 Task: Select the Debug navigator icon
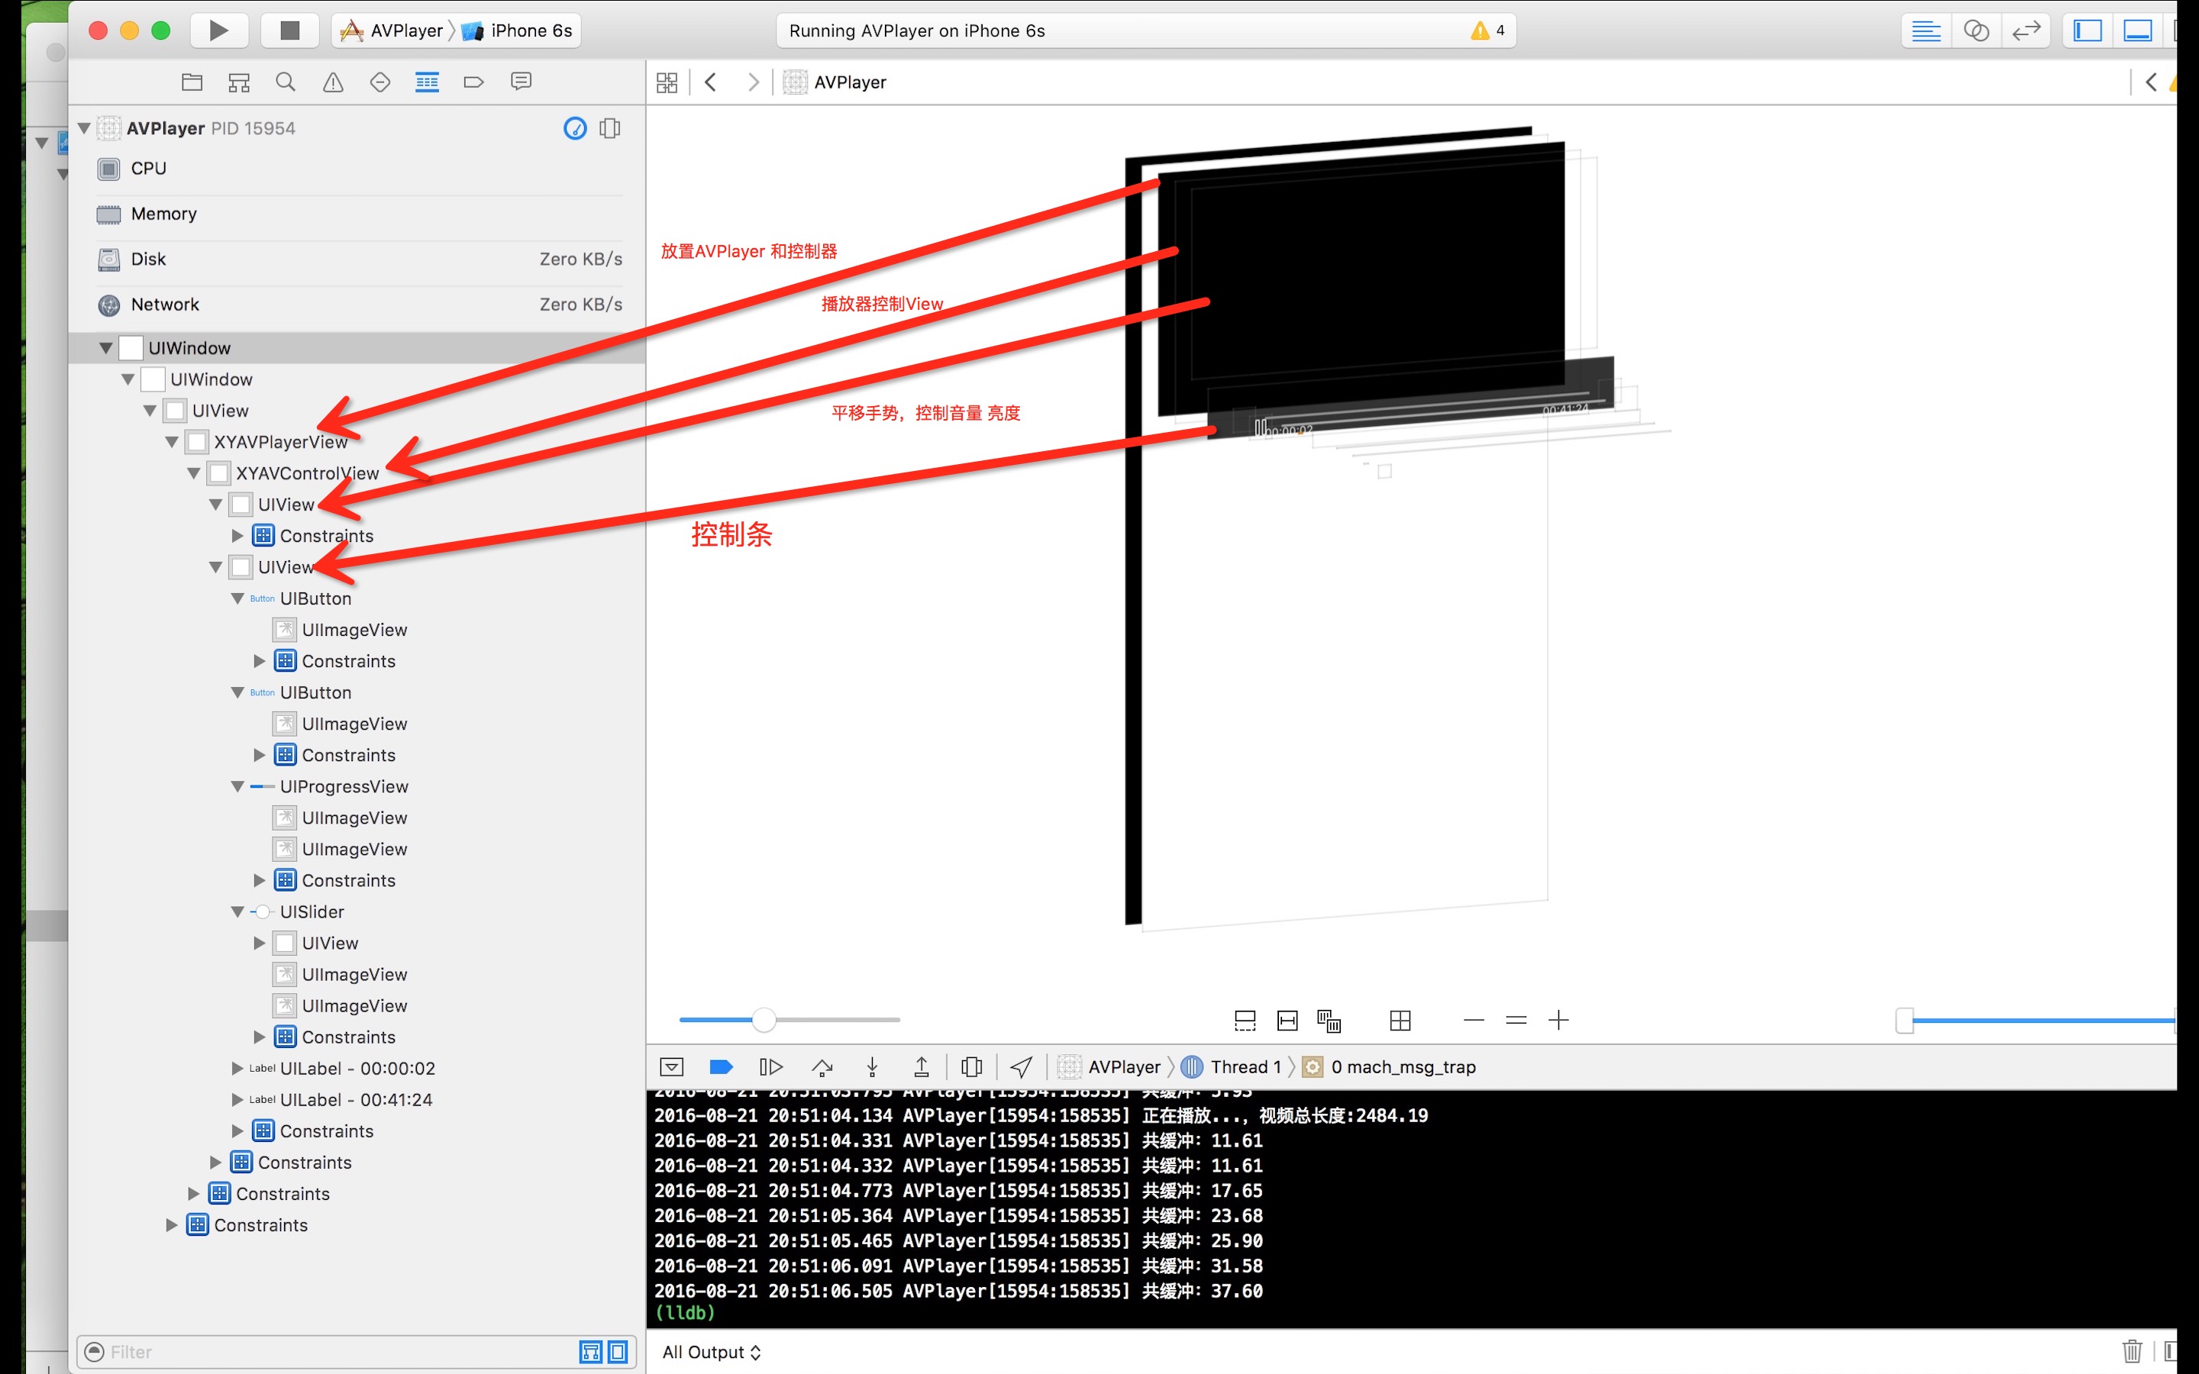[427, 82]
